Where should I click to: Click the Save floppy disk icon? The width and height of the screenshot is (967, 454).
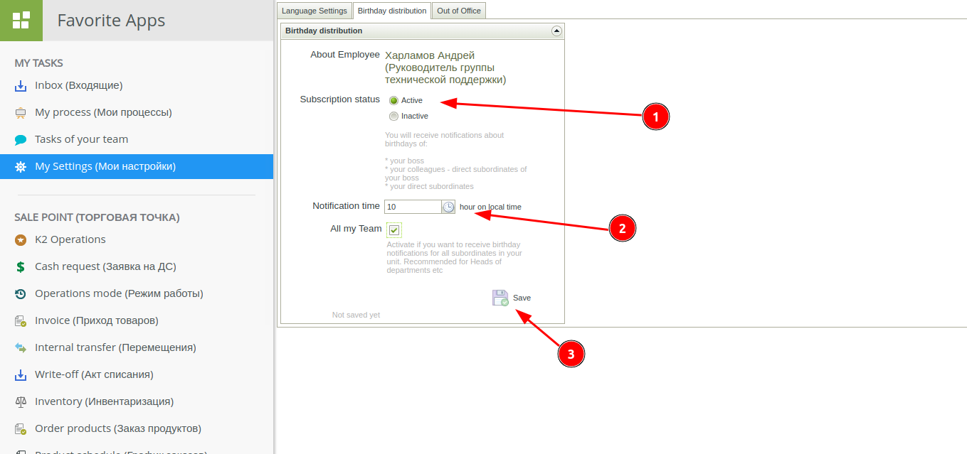[x=500, y=298]
